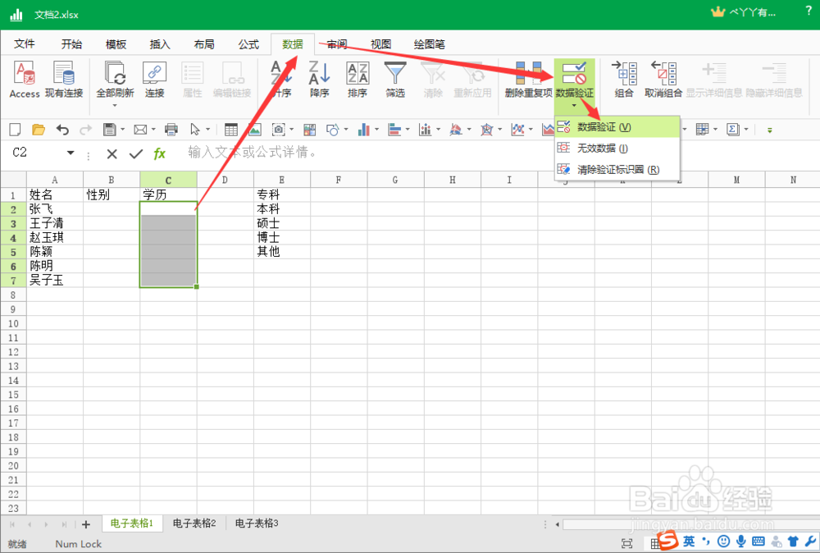Click the fx insert function icon
820x553 pixels.
tap(160, 153)
